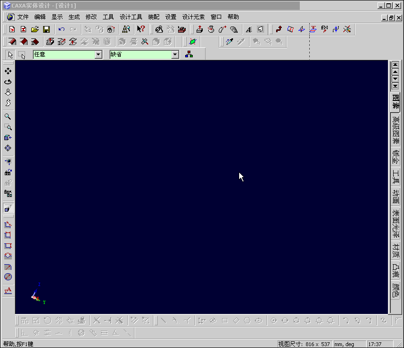Open the 生成 menu
The height and width of the screenshot is (348, 404).
(x=74, y=17)
